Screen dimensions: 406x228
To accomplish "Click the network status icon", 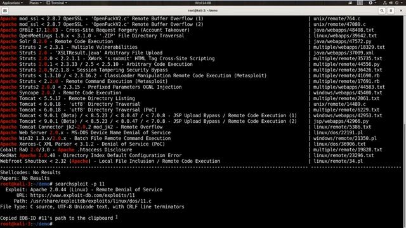I will (385, 3).
